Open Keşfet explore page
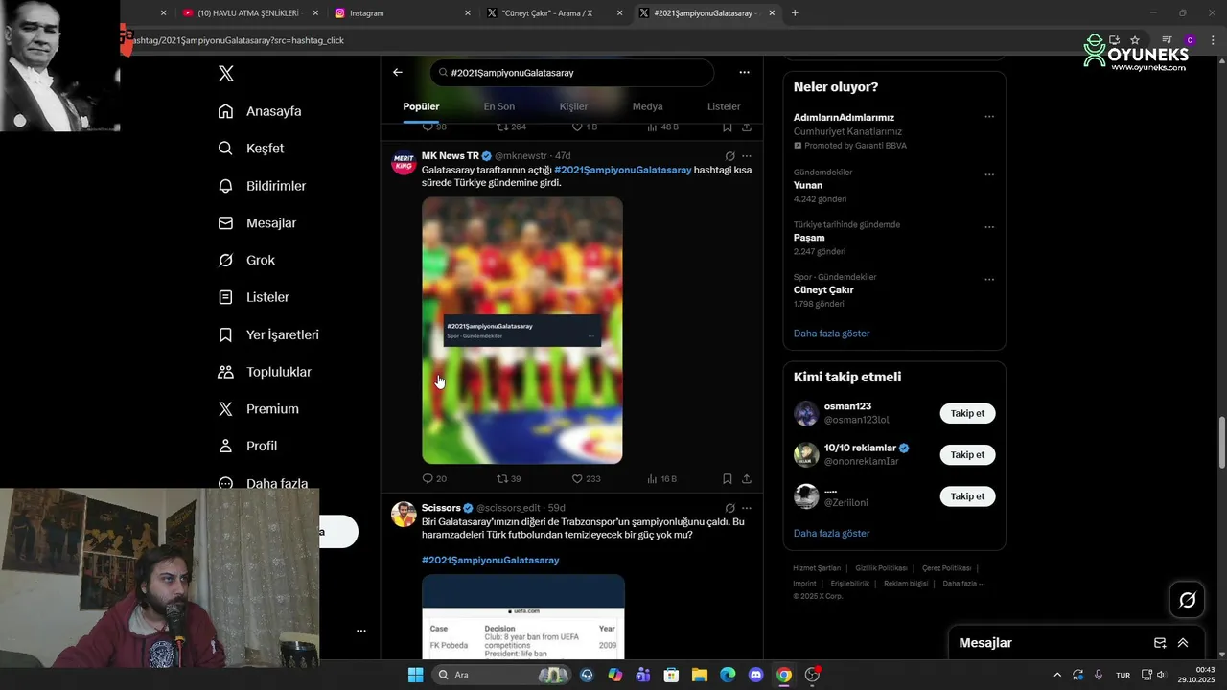 coord(251,149)
